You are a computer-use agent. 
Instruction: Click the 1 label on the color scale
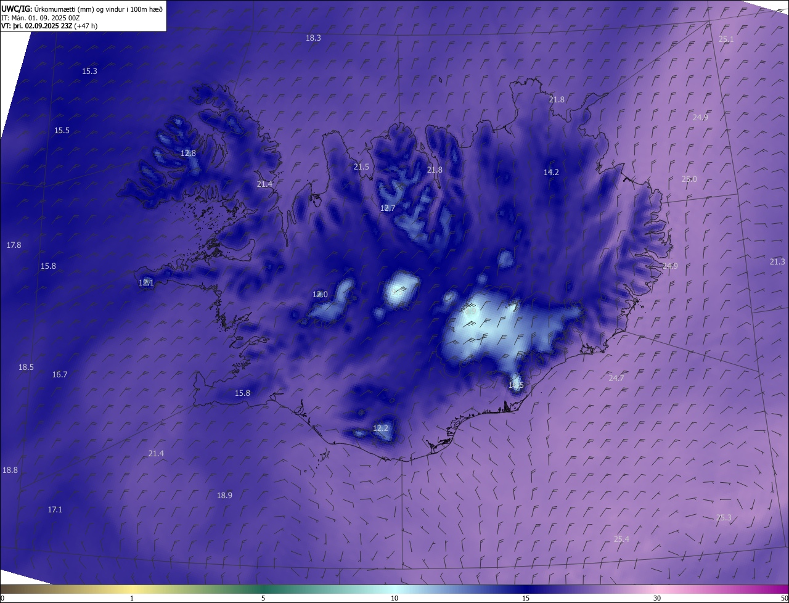(132, 598)
